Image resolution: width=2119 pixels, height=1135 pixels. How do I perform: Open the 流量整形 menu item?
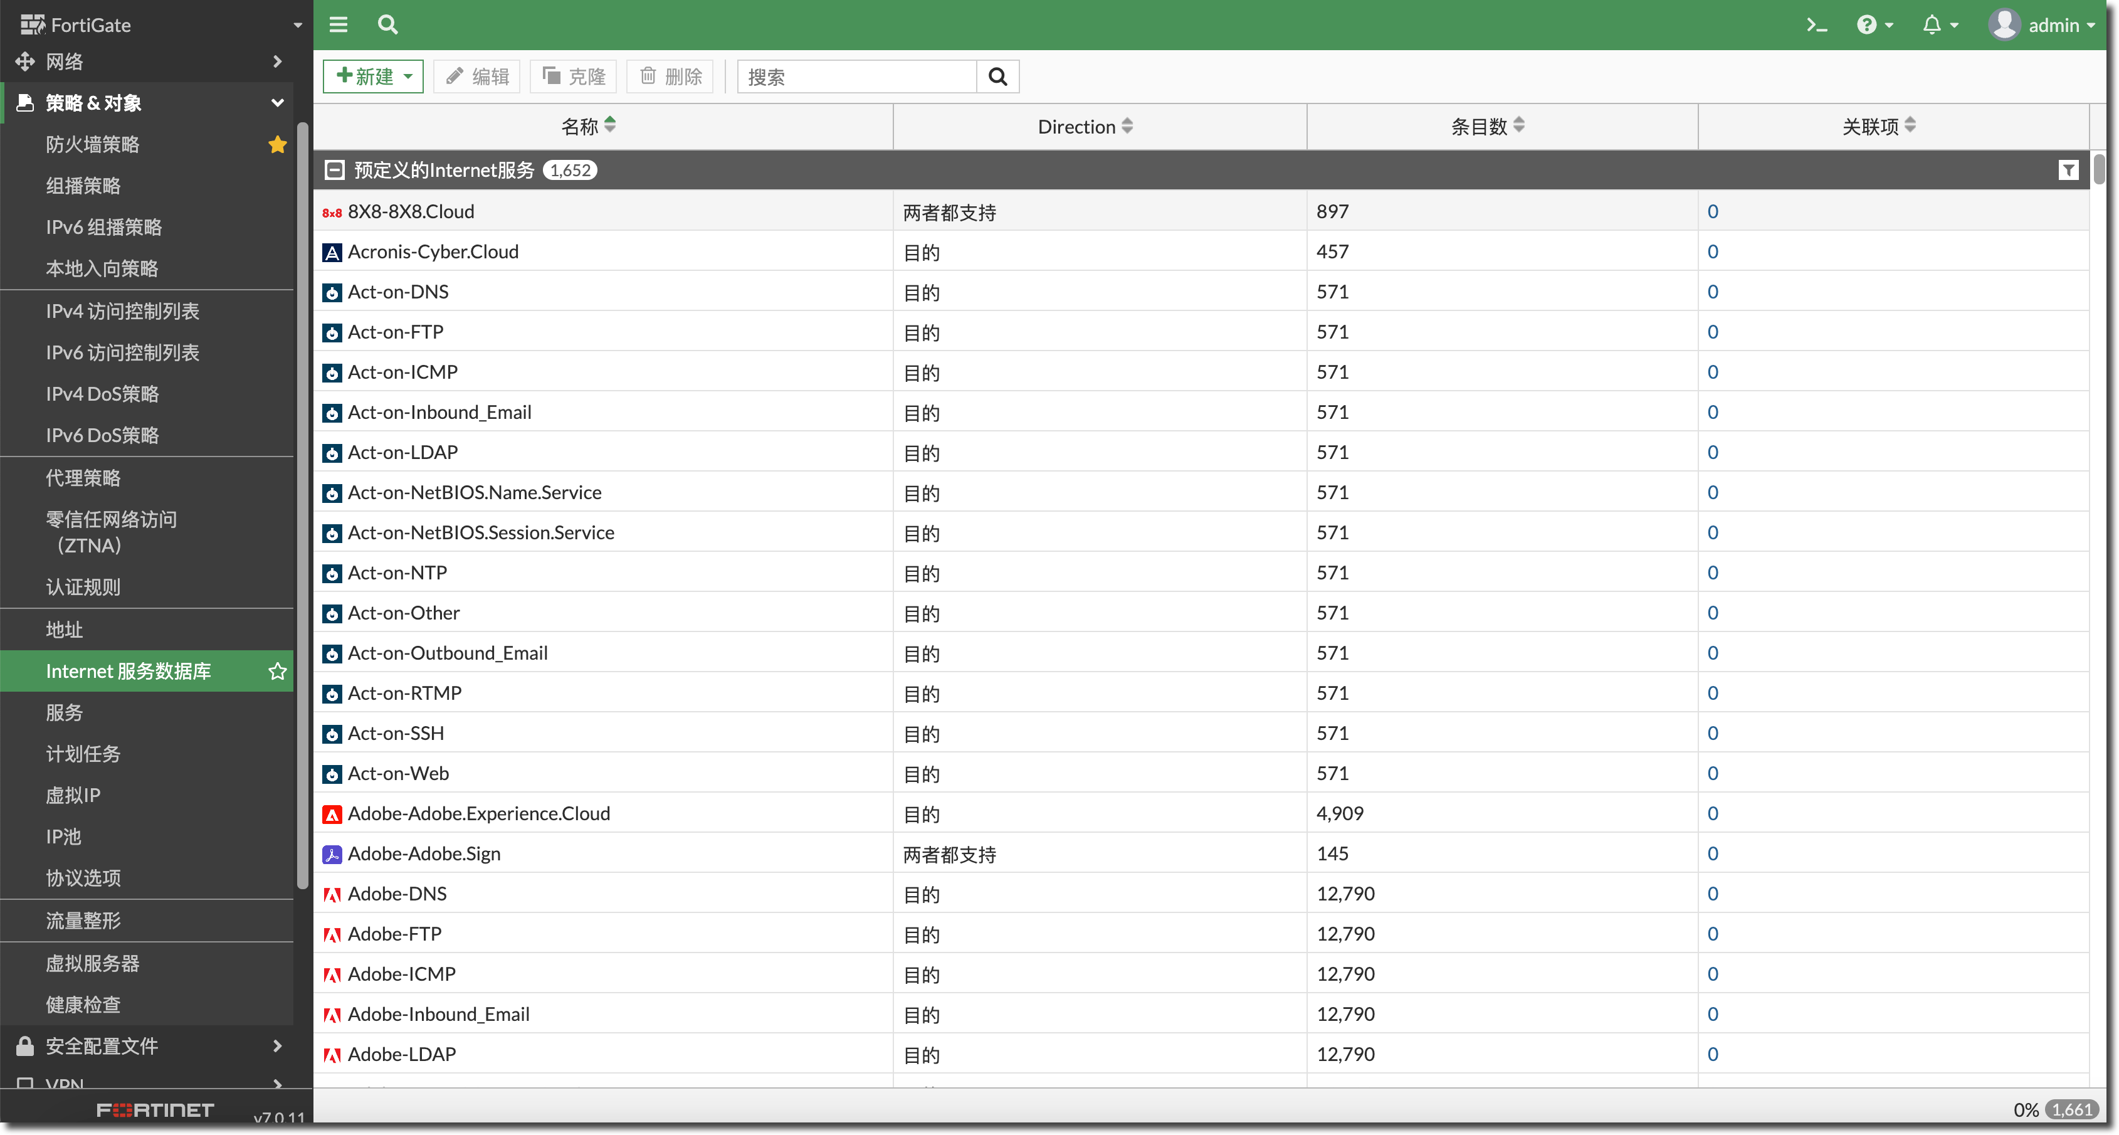click(x=83, y=920)
